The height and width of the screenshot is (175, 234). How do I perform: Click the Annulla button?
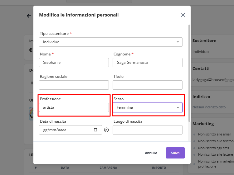[151, 153]
